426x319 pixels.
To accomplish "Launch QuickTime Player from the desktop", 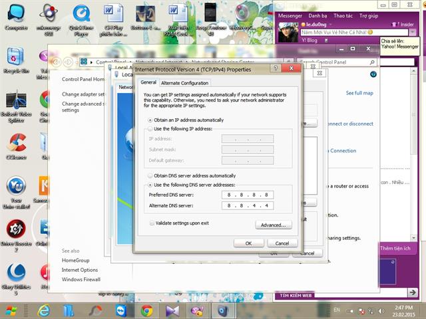I will coord(81,15).
